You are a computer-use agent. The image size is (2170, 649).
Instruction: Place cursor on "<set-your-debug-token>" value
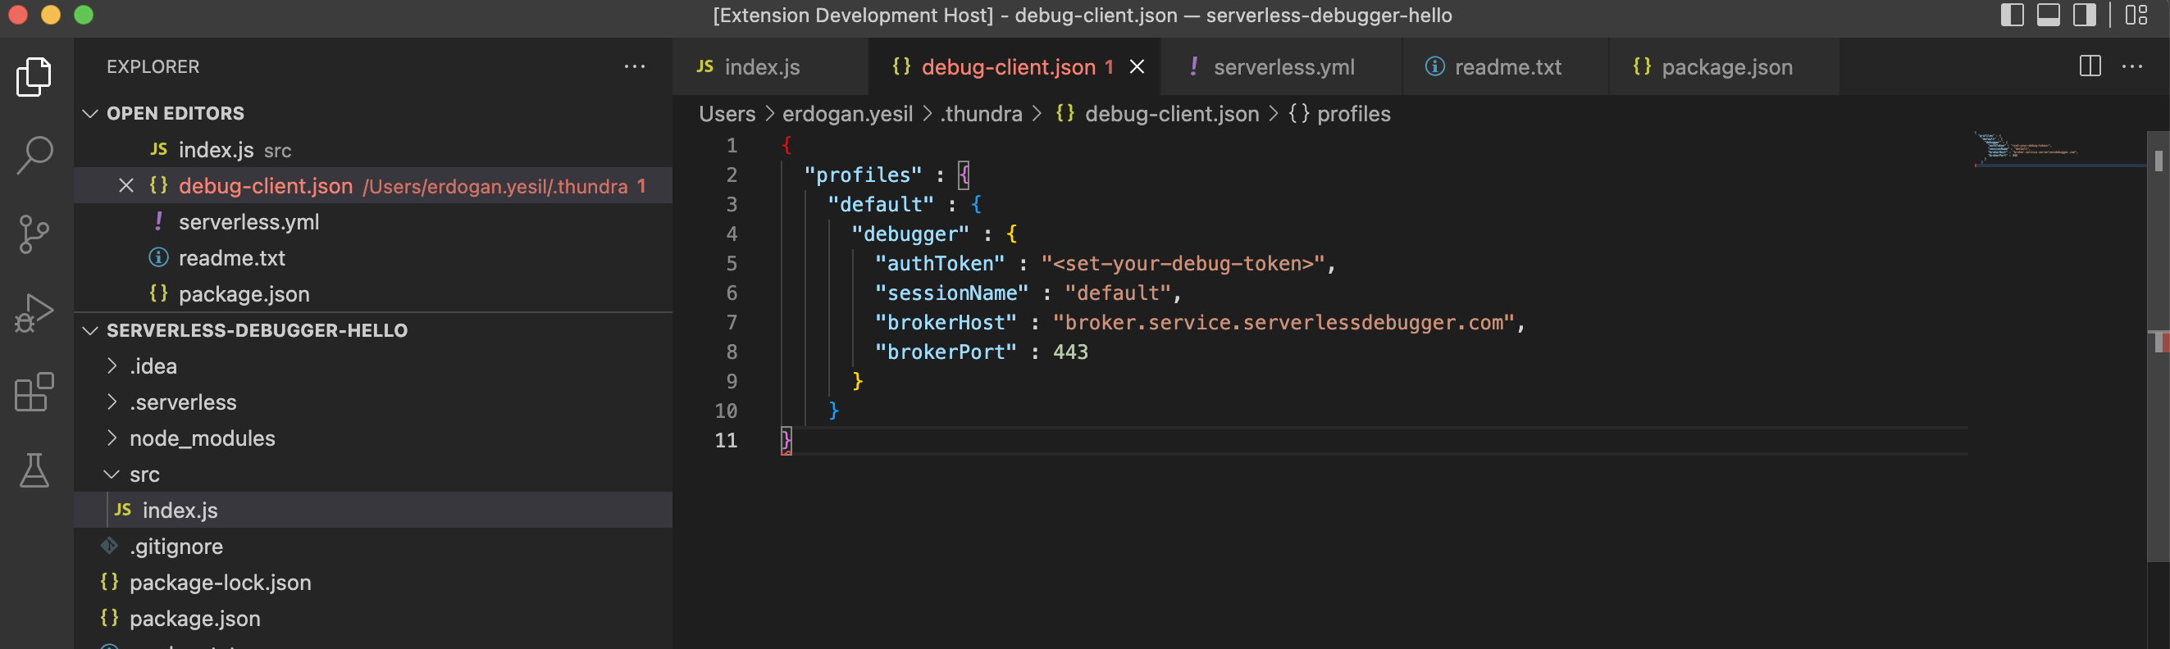(1183, 264)
